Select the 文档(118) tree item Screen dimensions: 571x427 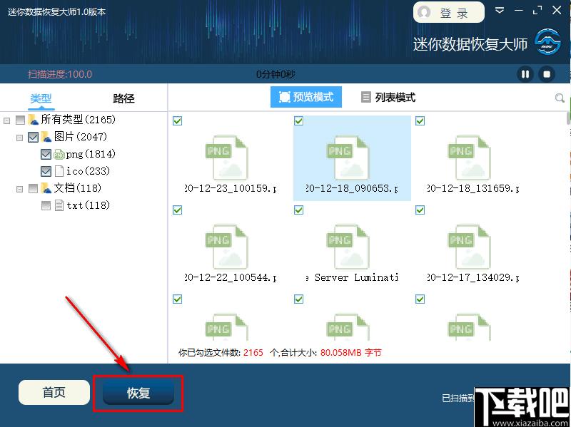pyautogui.click(x=78, y=188)
